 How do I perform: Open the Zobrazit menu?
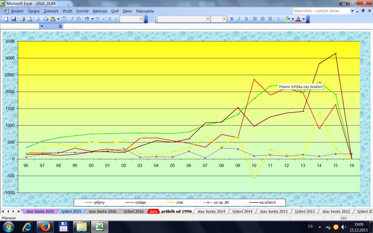click(51, 11)
